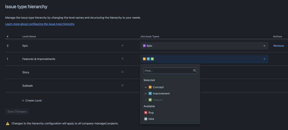
Task: Click the search magnifier icon in the Find box
Action: pos(195,70)
